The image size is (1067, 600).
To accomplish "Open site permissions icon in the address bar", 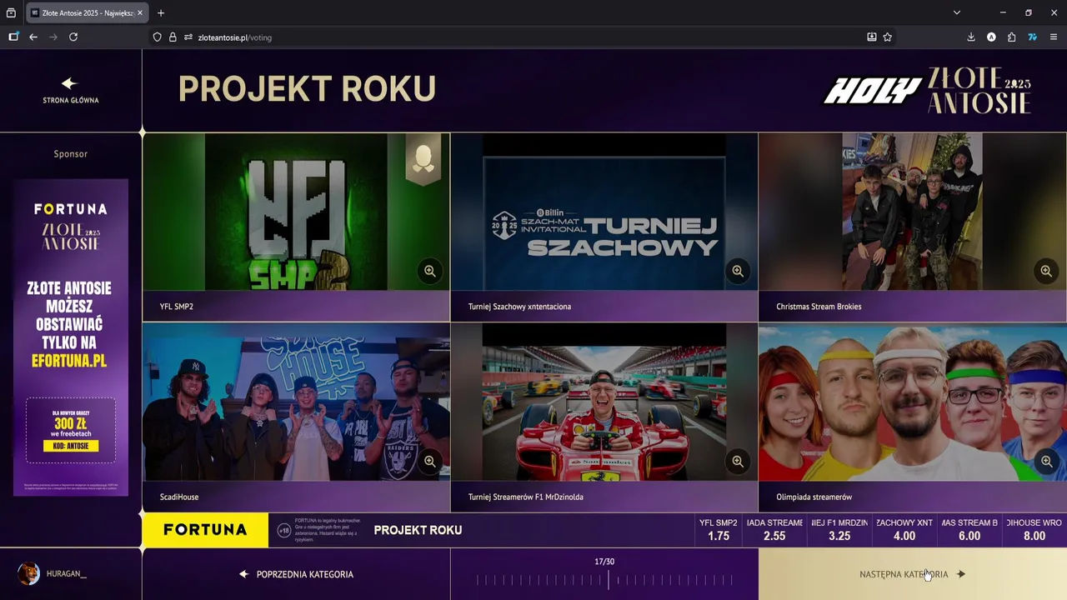I will (188, 37).
